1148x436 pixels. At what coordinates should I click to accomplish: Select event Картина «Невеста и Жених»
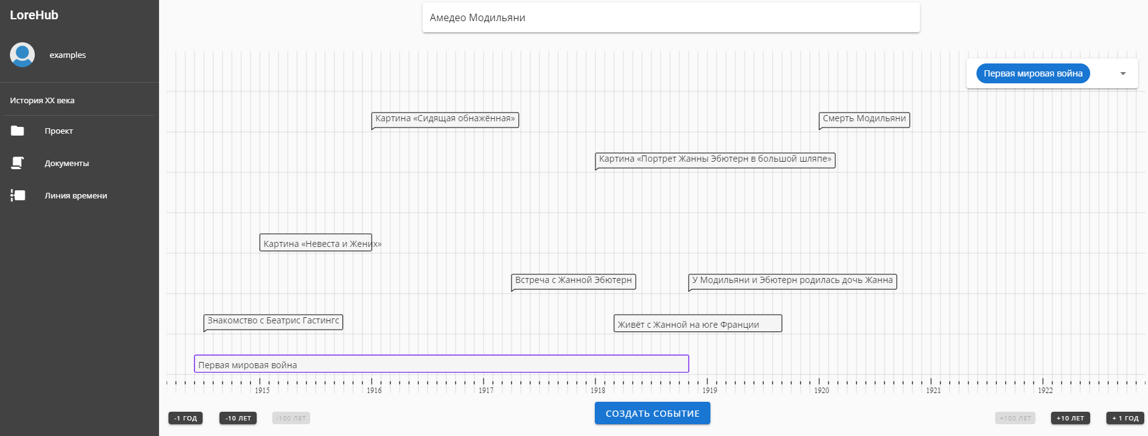coord(316,243)
